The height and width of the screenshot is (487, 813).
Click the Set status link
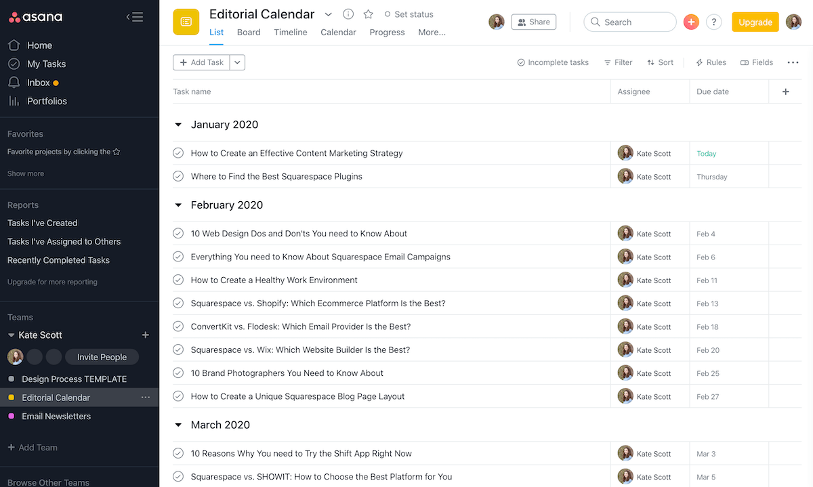coord(409,14)
